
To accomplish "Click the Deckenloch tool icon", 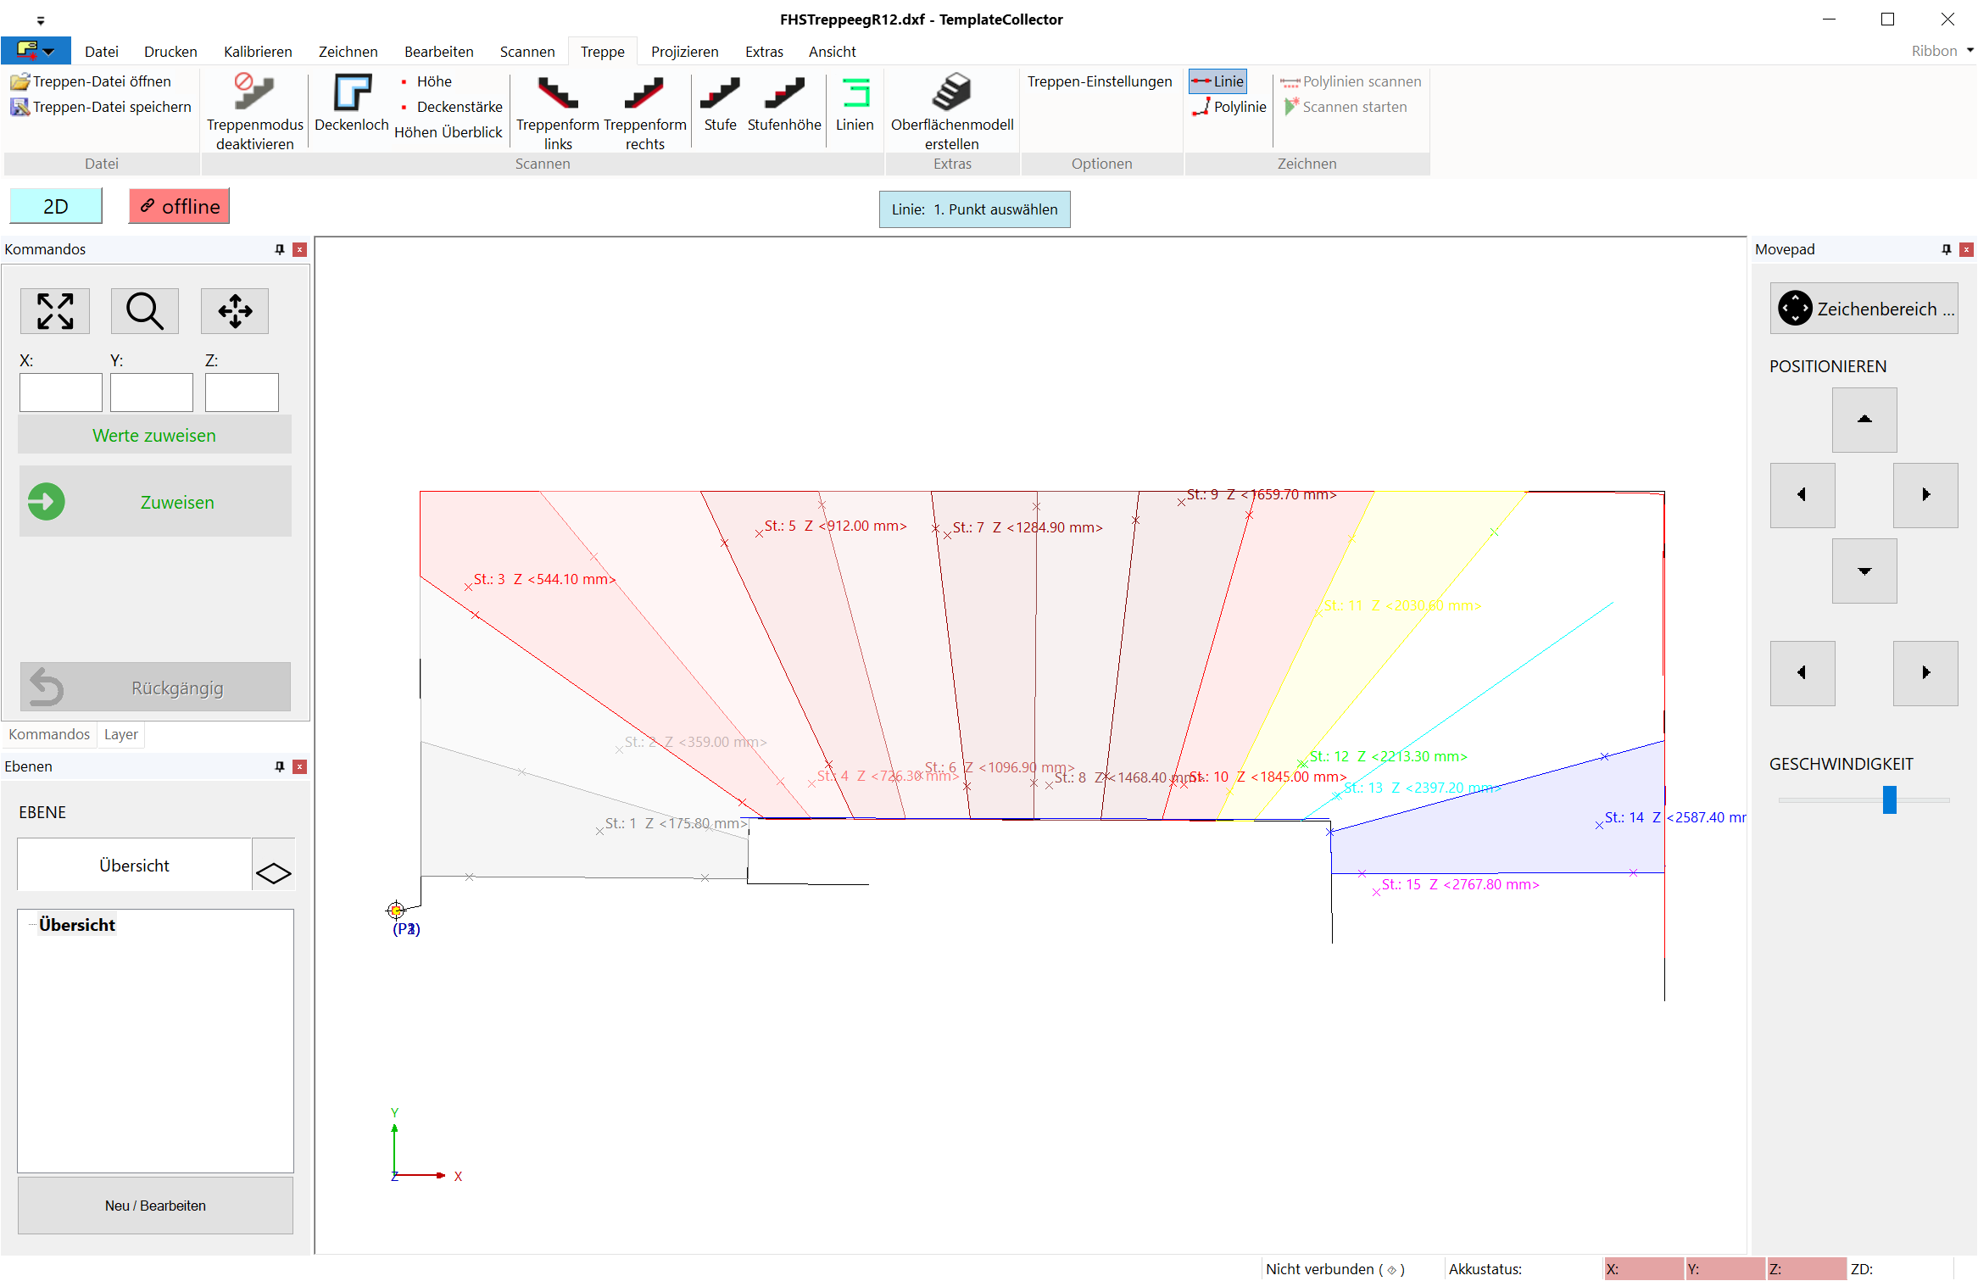I will coord(351,93).
